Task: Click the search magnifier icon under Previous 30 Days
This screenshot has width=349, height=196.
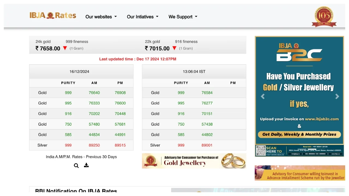Action: pyautogui.click(x=76, y=166)
